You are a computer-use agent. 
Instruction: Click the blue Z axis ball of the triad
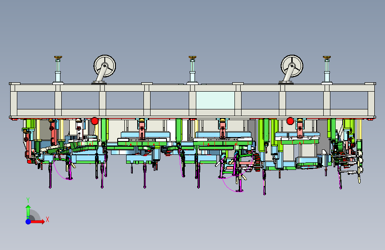click(x=28, y=222)
